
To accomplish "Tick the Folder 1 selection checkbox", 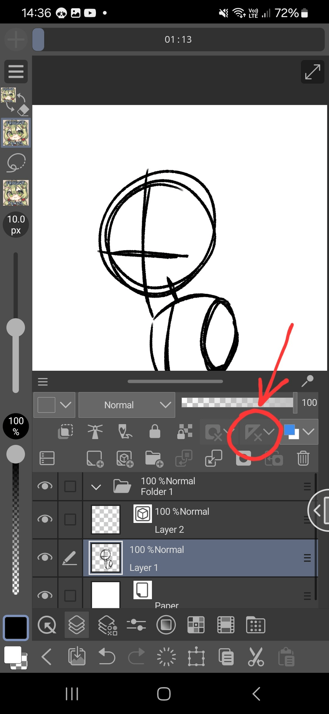I will pyautogui.click(x=70, y=486).
